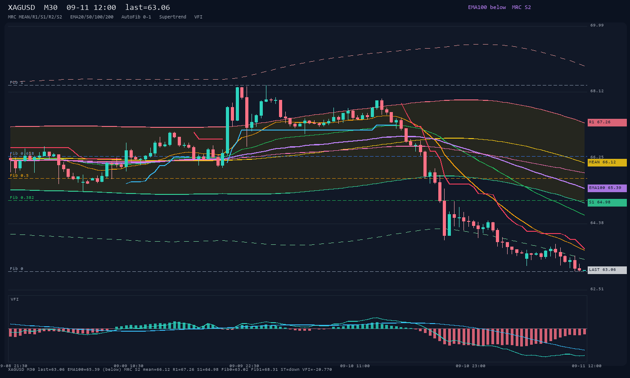Click the red 'R1 67.26' price tag
Screen dimensions: 630x378
607,122
